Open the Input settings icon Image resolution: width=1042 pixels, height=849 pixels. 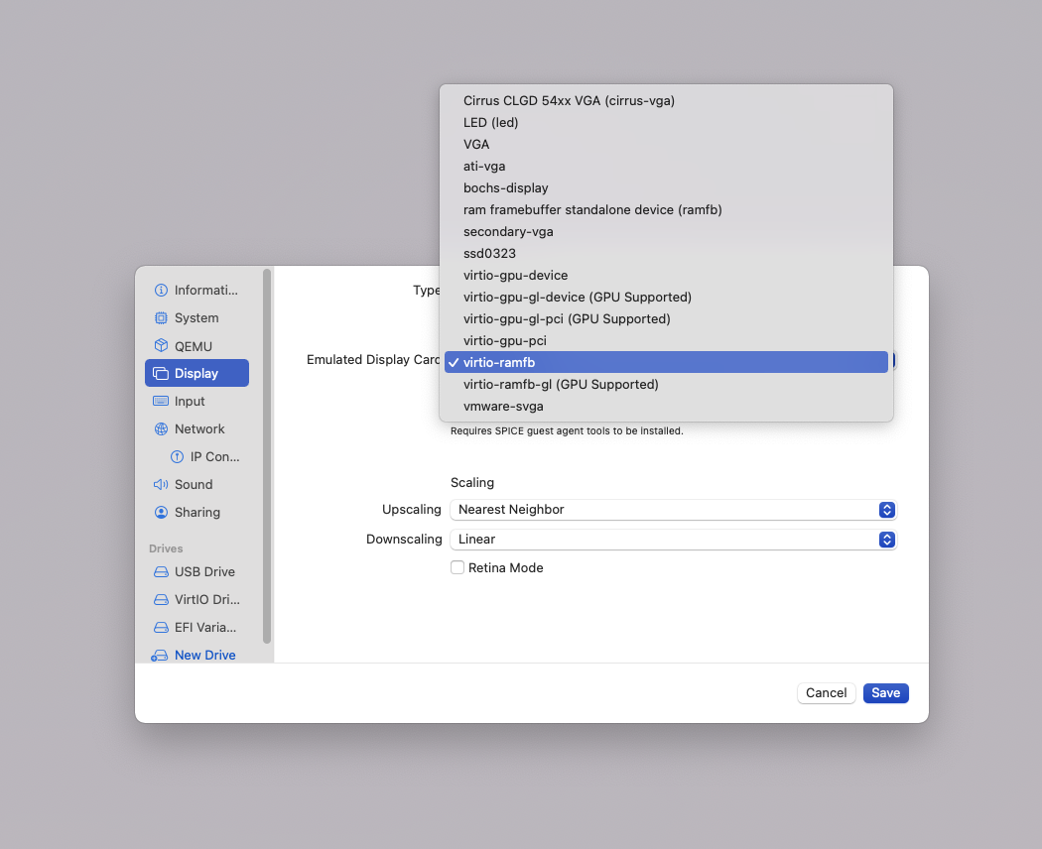coord(160,401)
